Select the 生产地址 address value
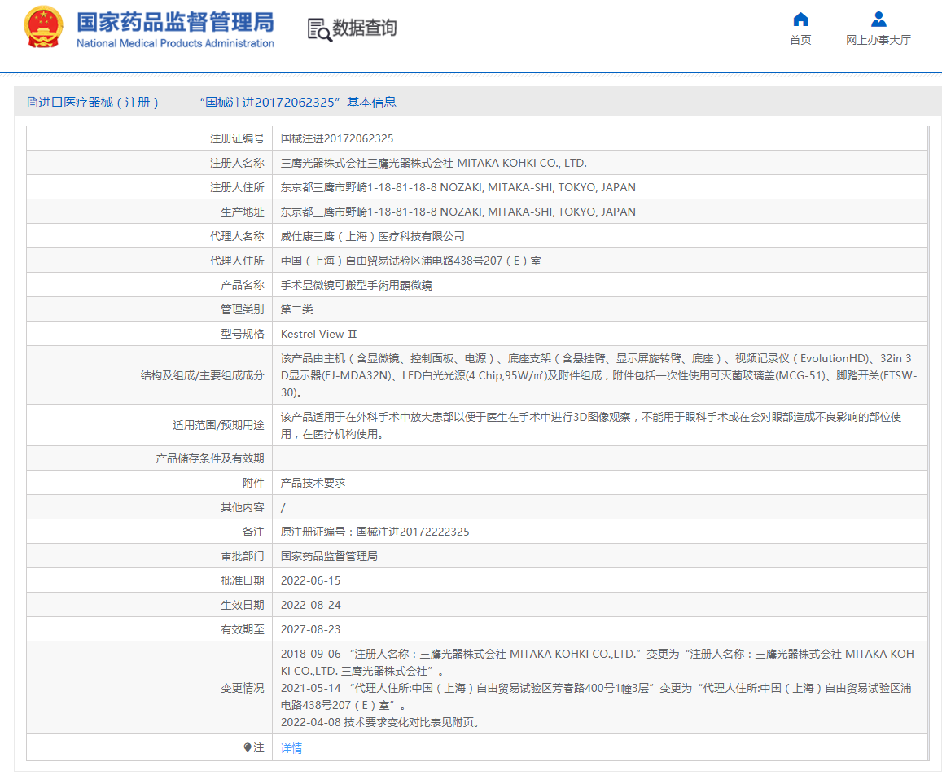942x775 pixels. [458, 212]
